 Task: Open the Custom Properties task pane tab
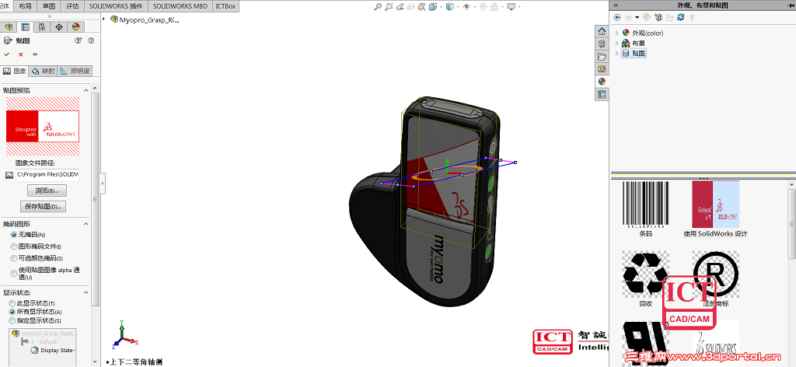point(602,94)
